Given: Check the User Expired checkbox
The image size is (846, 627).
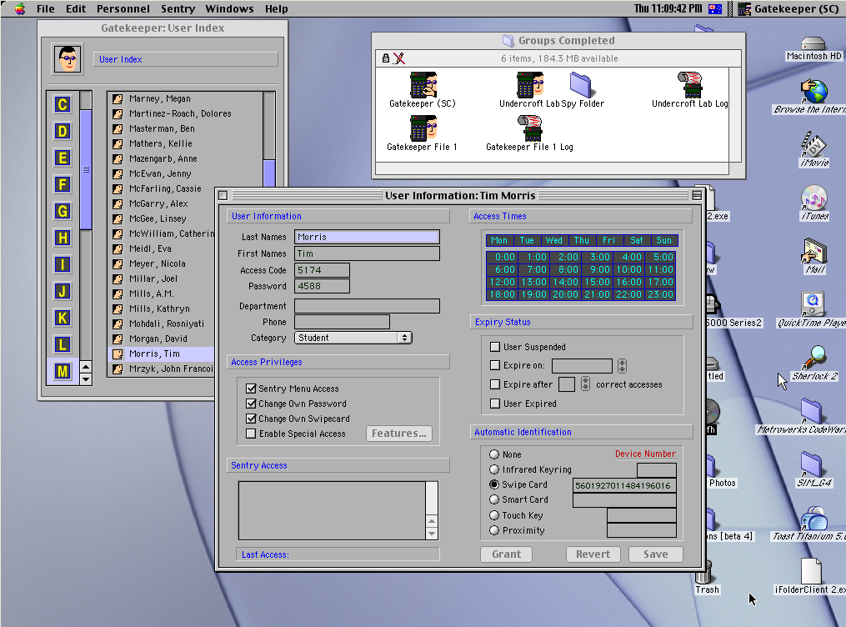Looking at the screenshot, I should pyautogui.click(x=495, y=404).
